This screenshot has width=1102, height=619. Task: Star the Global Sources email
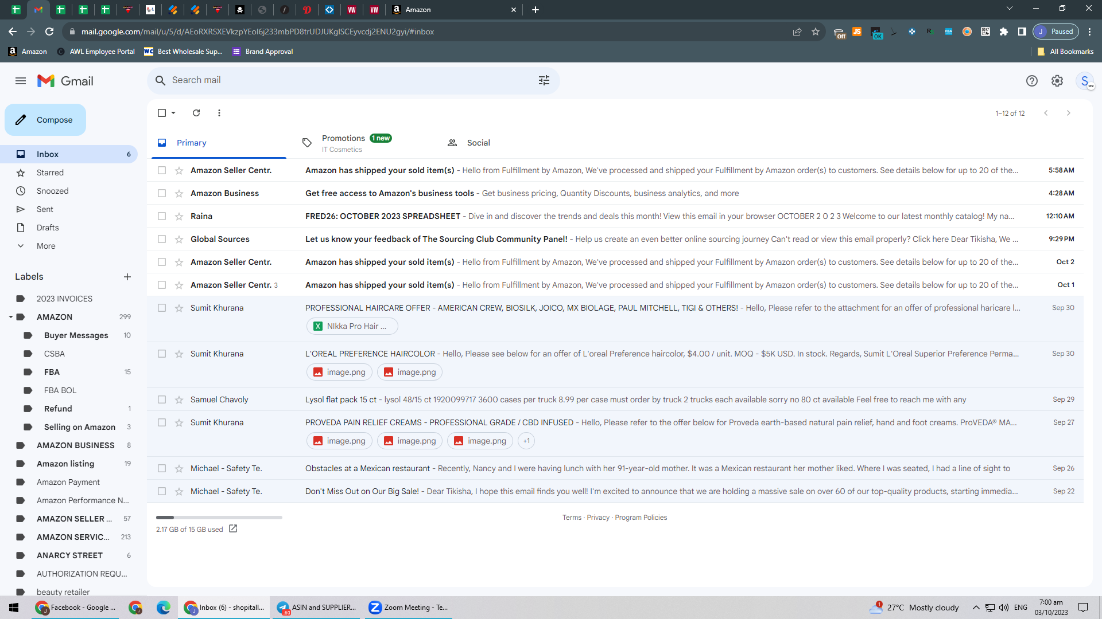click(x=179, y=239)
